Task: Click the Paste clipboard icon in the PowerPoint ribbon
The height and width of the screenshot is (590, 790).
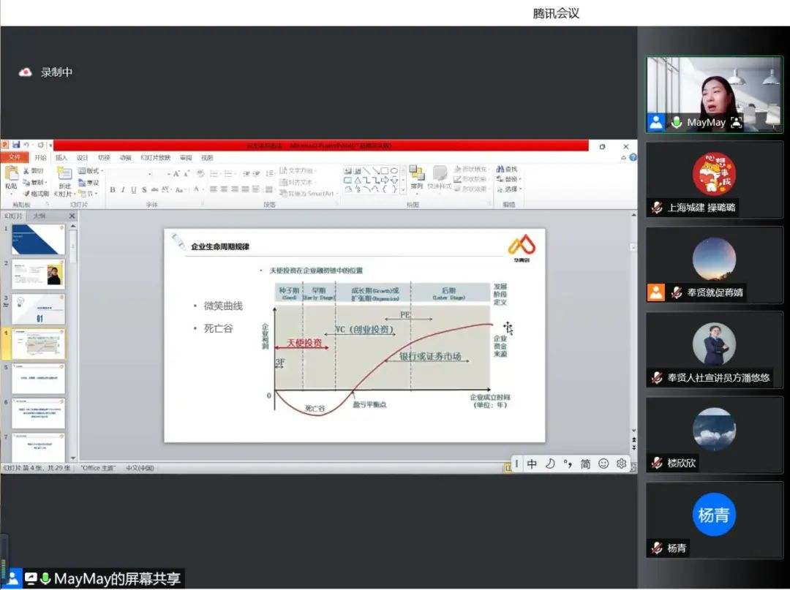Action: [11, 174]
